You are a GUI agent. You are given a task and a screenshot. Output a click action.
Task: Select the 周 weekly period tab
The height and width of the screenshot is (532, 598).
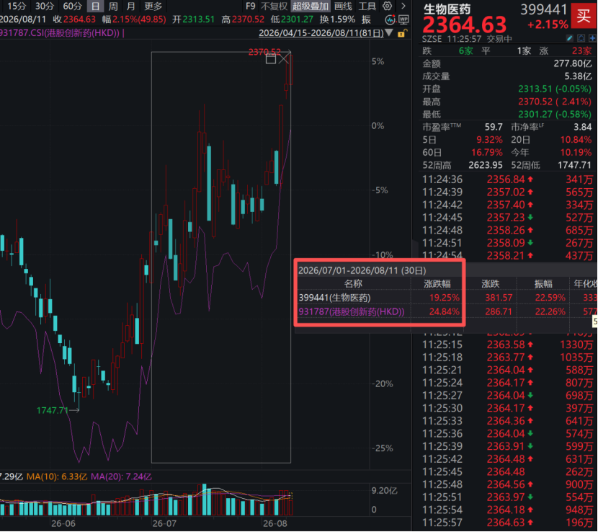tap(113, 6)
